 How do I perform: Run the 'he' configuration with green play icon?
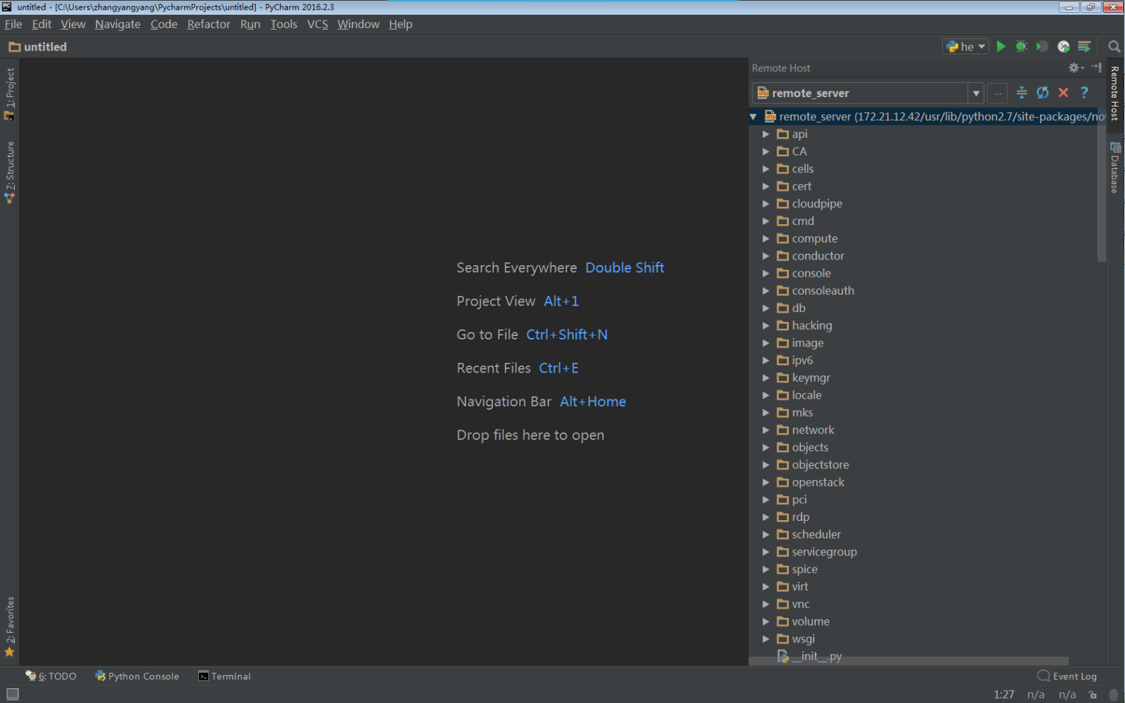1001,46
